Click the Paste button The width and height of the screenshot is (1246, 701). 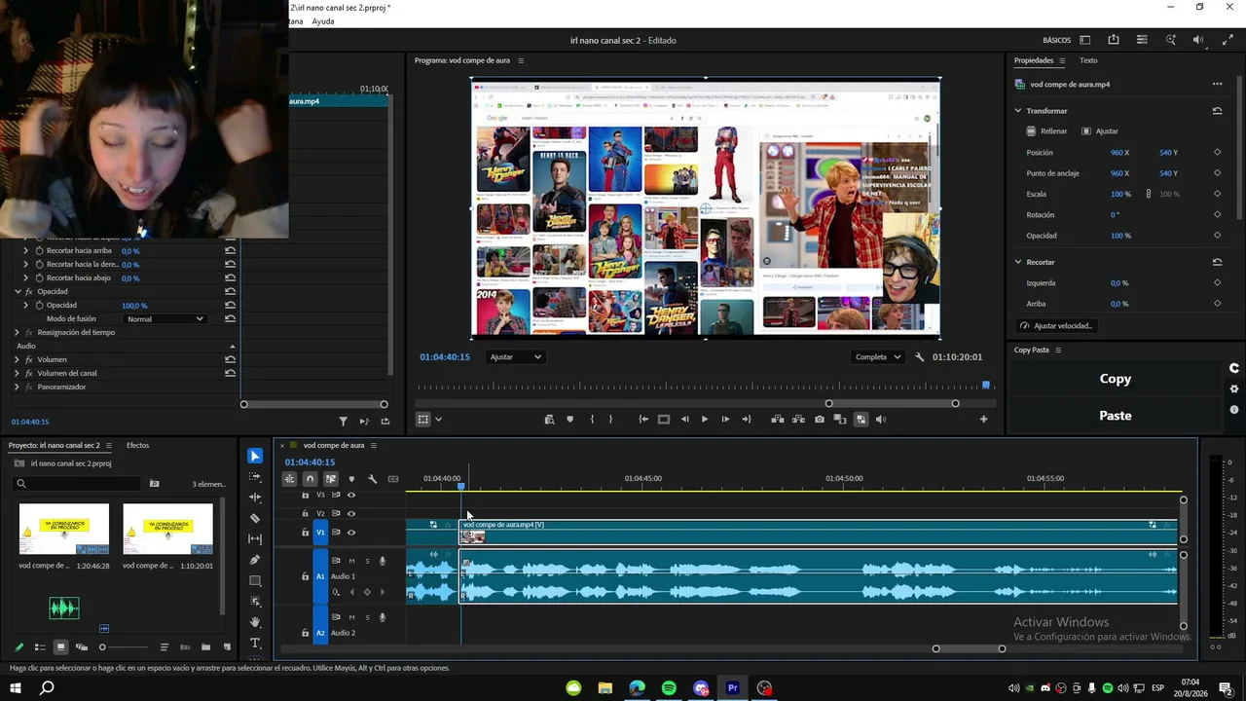coord(1116,416)
